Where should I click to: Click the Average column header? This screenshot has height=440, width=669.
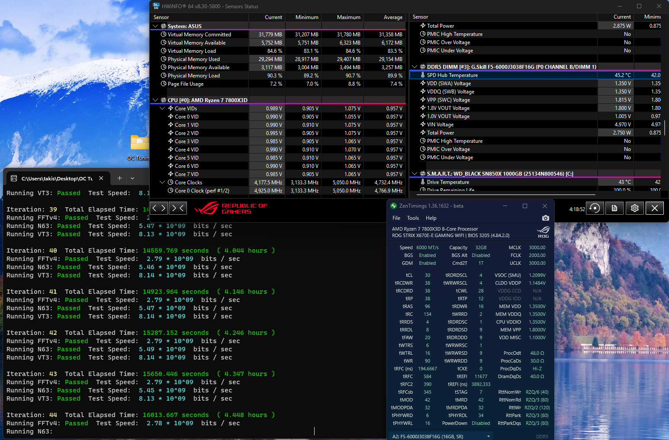[384, 17]
